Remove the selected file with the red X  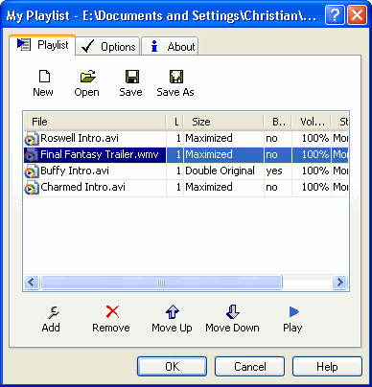(112, 311)
